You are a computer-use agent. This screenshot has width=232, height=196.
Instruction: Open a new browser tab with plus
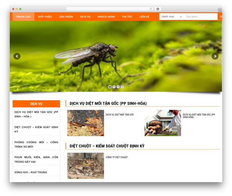pyautogui.click(x=220, y=10)
